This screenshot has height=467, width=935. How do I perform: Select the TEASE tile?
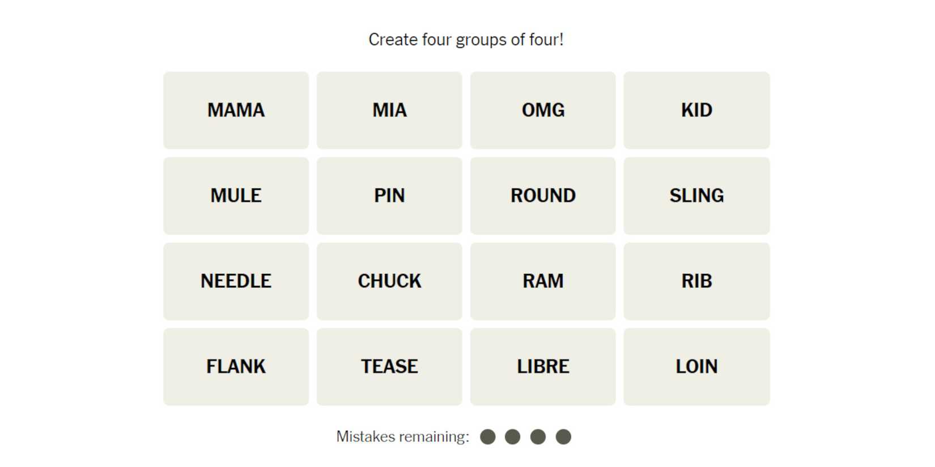point(389,367)
